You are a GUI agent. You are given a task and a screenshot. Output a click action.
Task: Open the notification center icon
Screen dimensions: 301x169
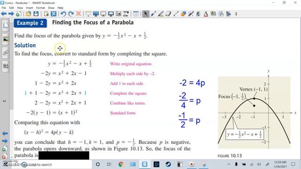293,164
